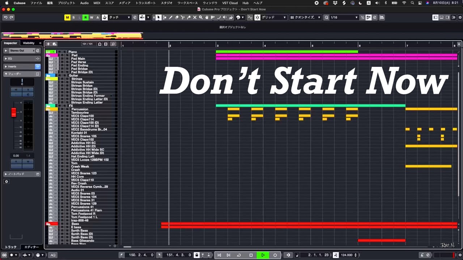Screen dimensions: 463x260
Task: Open the automation mode タッチ dropdown
Action: coord(119,17)
